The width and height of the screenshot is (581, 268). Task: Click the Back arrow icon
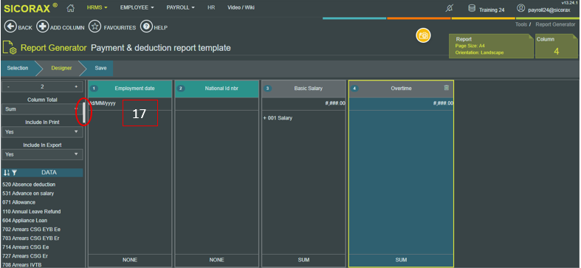tap(10, 27)
